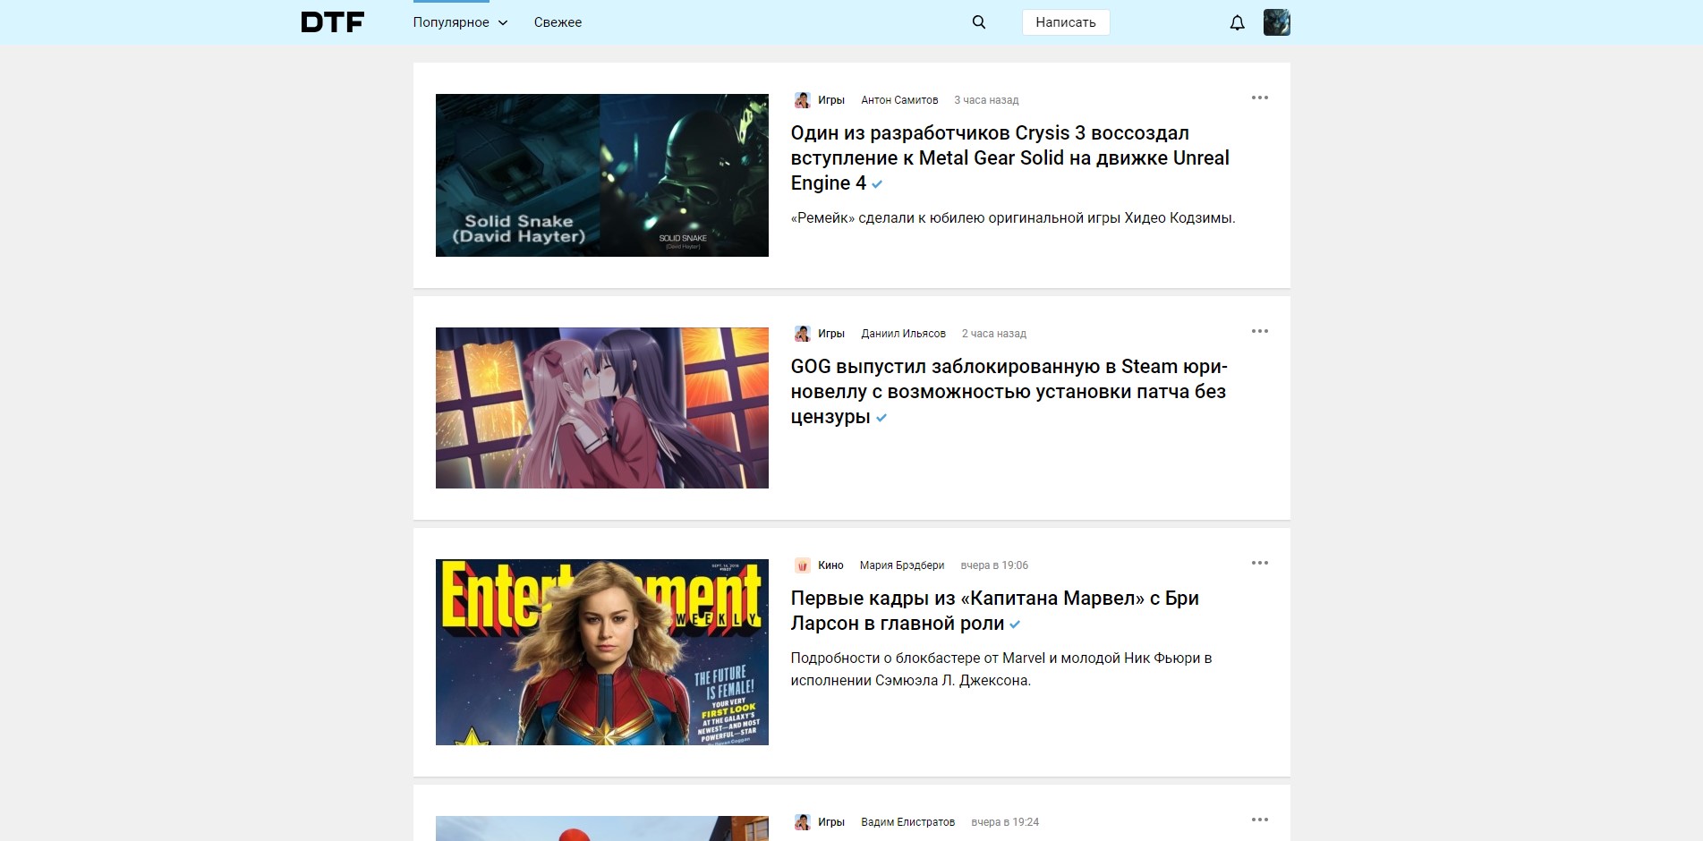Click the 'вчера в 19:24' timestamp
Viewport: 1703px width, 841px height.
coord(1005,822)
